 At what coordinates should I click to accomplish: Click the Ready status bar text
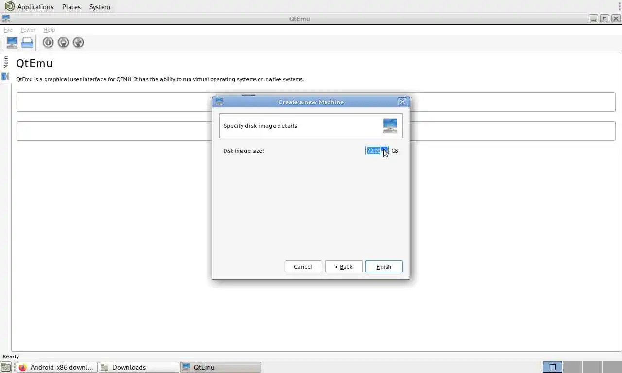point(11,356)
